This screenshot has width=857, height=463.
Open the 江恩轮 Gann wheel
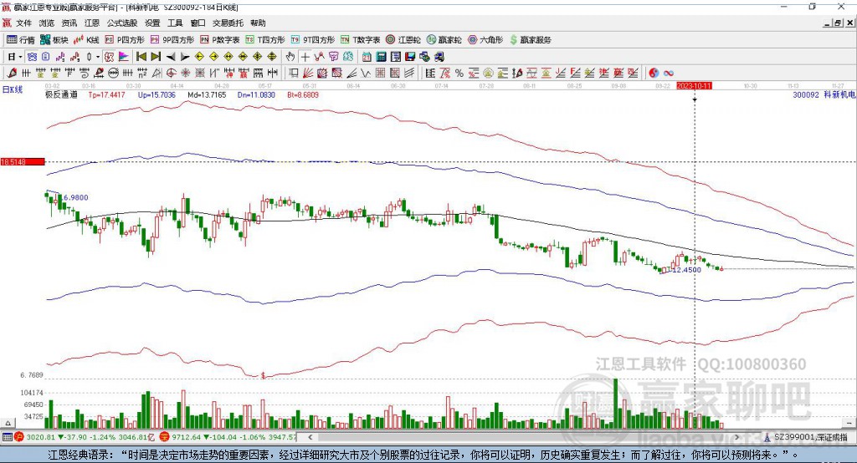click(x=403, y=40)
